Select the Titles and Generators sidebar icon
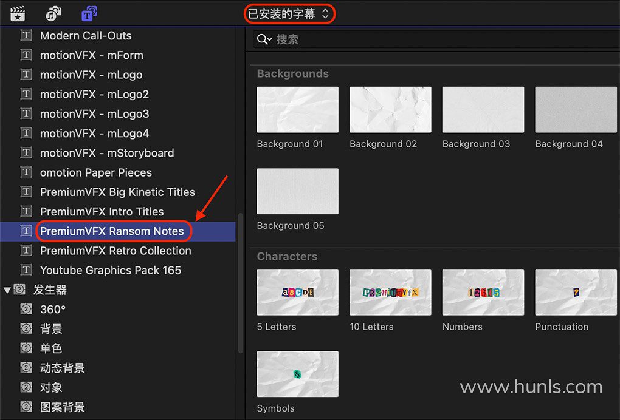Image resolution: width=620 pixels, height=420 pixels. point(89,13)
